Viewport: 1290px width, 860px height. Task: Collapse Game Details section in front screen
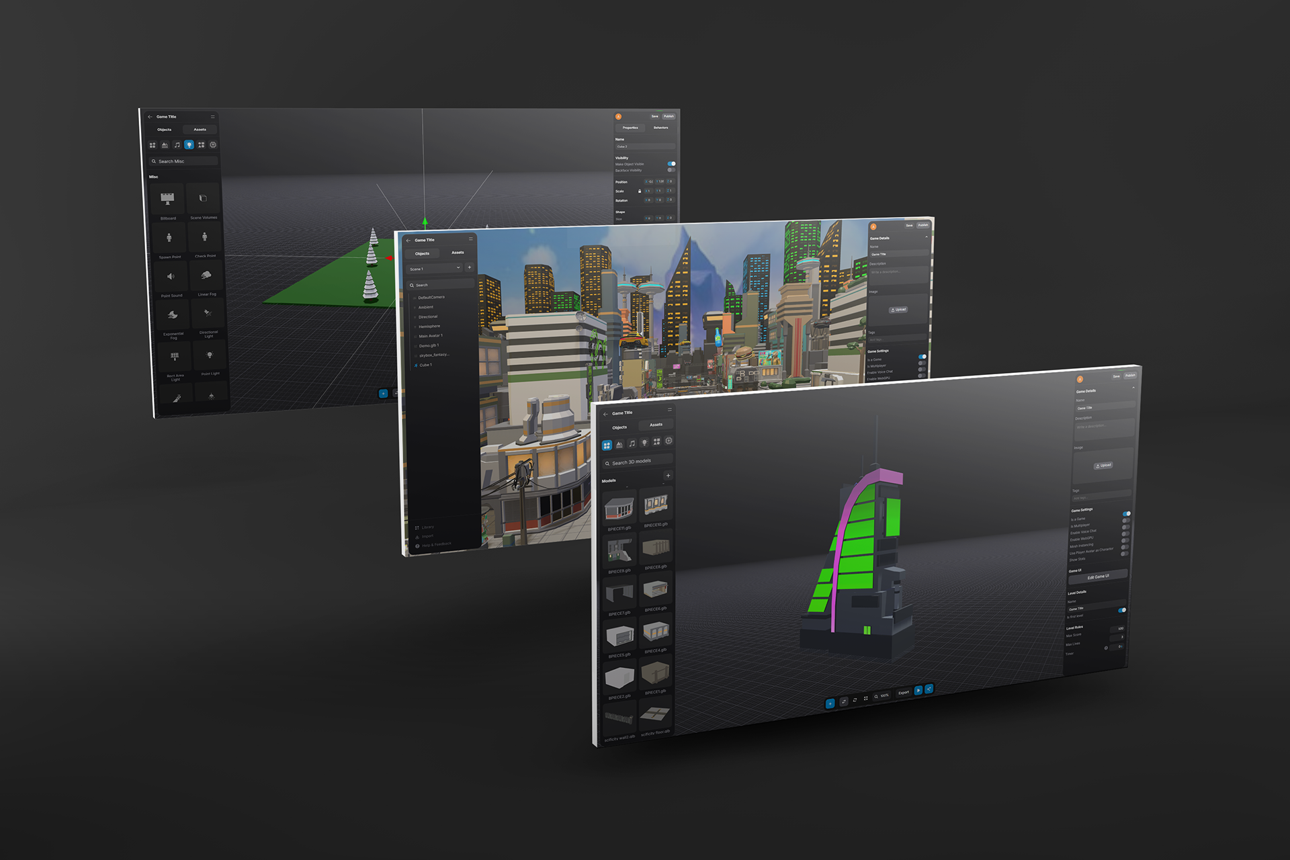1132,388
